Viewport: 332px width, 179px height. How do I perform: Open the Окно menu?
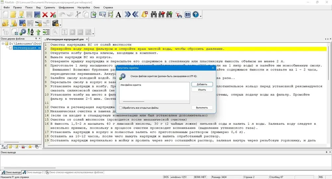pos(97,7)
